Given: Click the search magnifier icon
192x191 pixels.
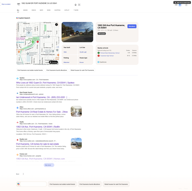Looking at the screenshot, I should click(x=18, y=5).
